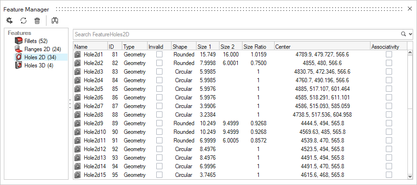The image size is (417, 185).
Task: Click the panel splitter handle dots
Action: [70, 104]
